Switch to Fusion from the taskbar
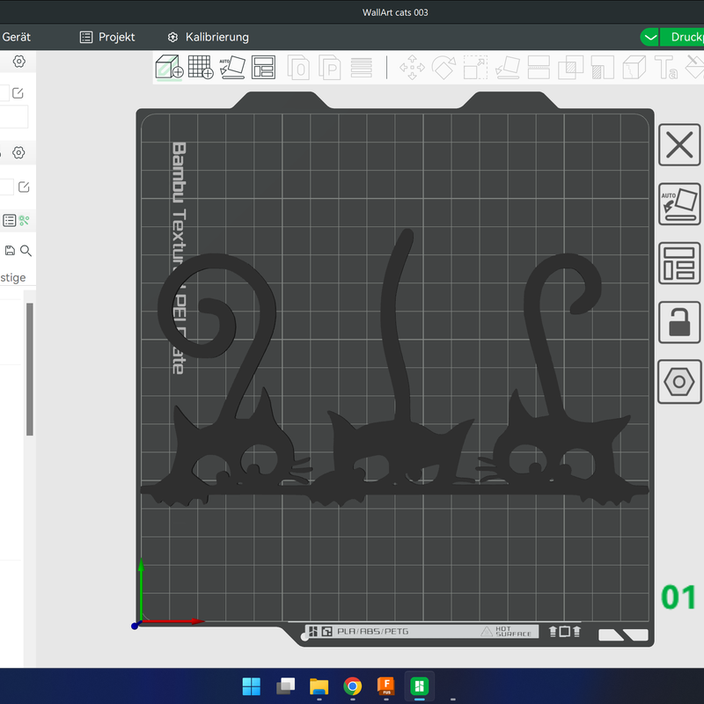Image resolution: width=704 pixels, height=704 pixels. pyautogui.click(x=386, y=686)
